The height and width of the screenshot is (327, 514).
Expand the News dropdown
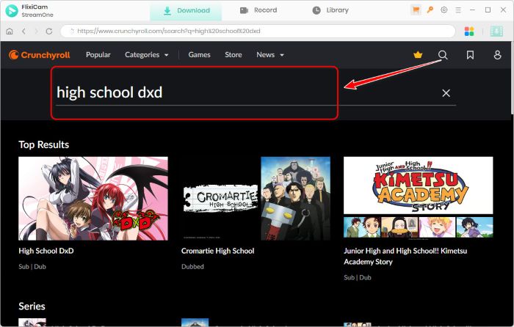click(x=269, y=55)
